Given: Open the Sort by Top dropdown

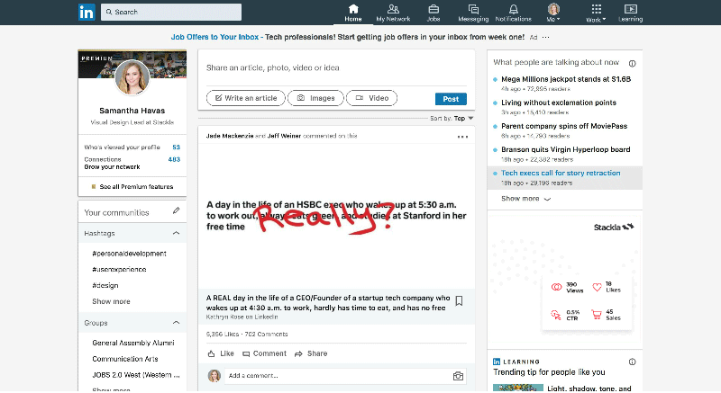Looking at the screenshot, I should click(452, 119).
